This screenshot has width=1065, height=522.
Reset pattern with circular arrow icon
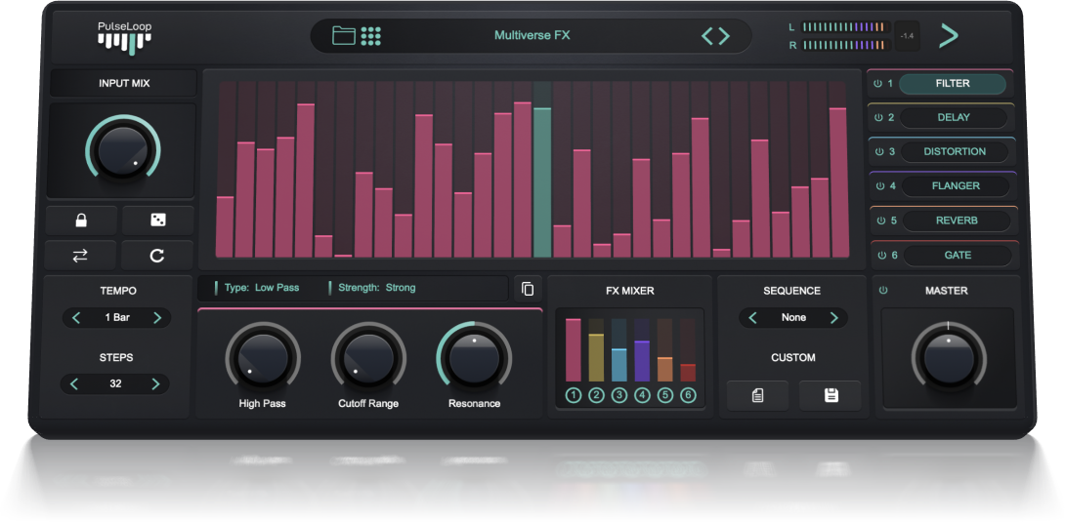[x=157, y=256]
